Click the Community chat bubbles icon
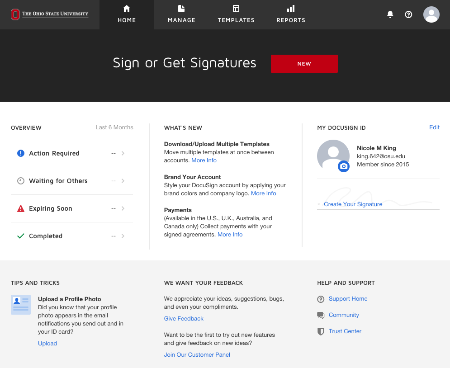 [x=321, y=315]
